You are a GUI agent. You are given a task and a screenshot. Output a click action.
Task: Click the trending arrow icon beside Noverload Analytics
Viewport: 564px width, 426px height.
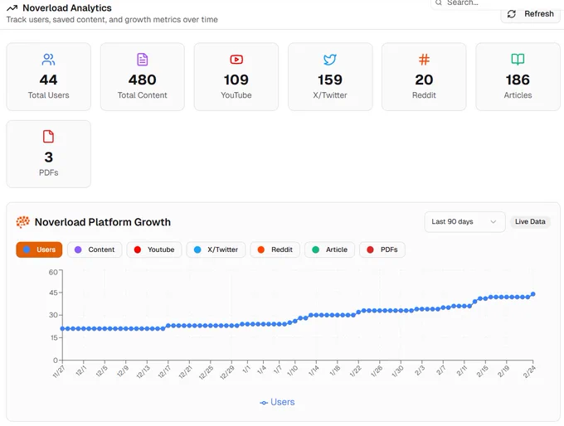[12, 8]
